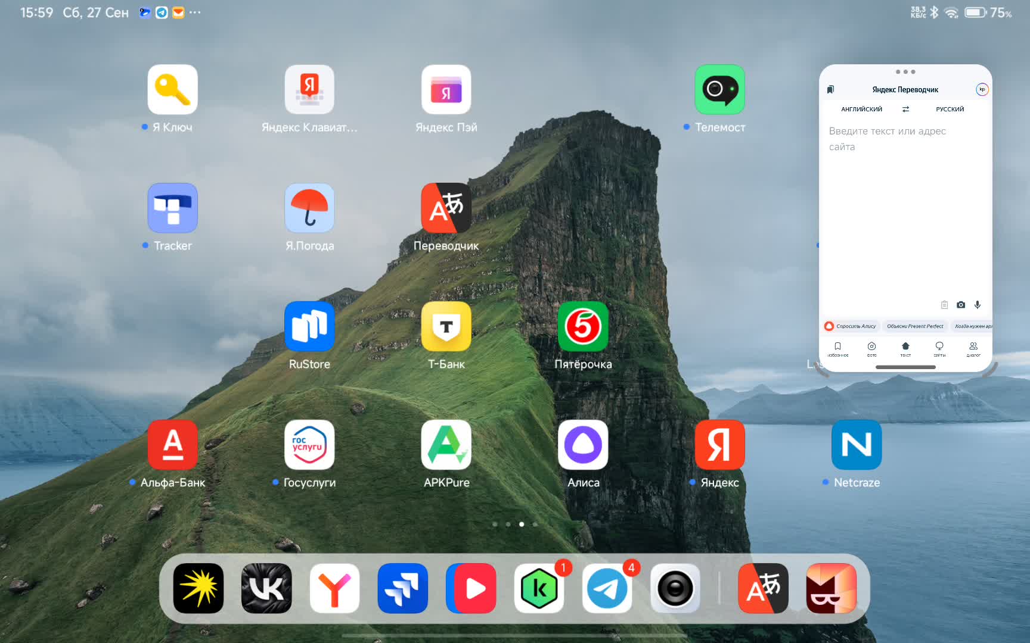Open translator app in dock recents
This screenshot has width=1030, height=643.
[763, 588]
